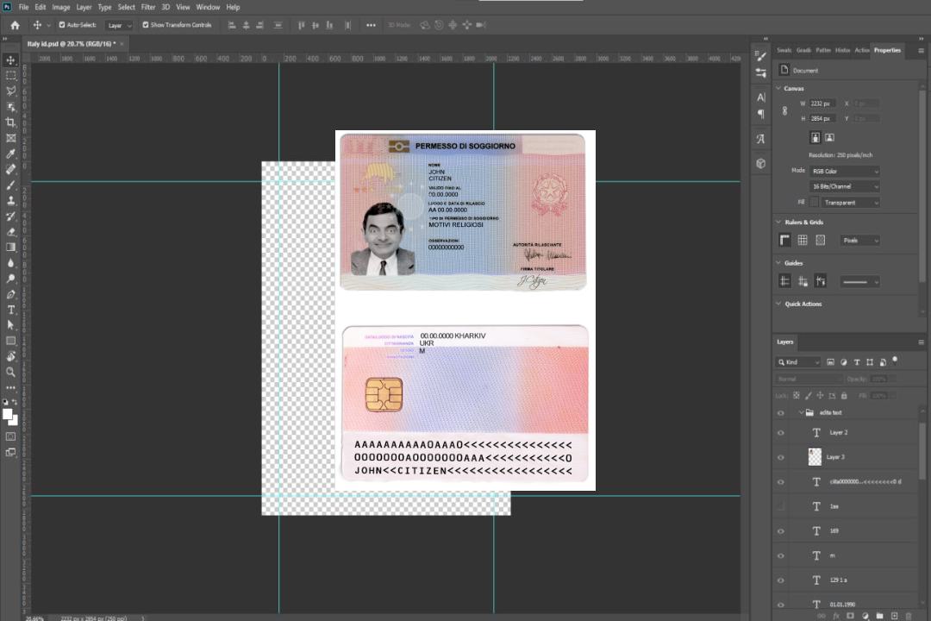Viewport: 931px width, 621px height.
Task: Click the delete layer trash icon
Action: pyautogui.click(x=909, y=616)
